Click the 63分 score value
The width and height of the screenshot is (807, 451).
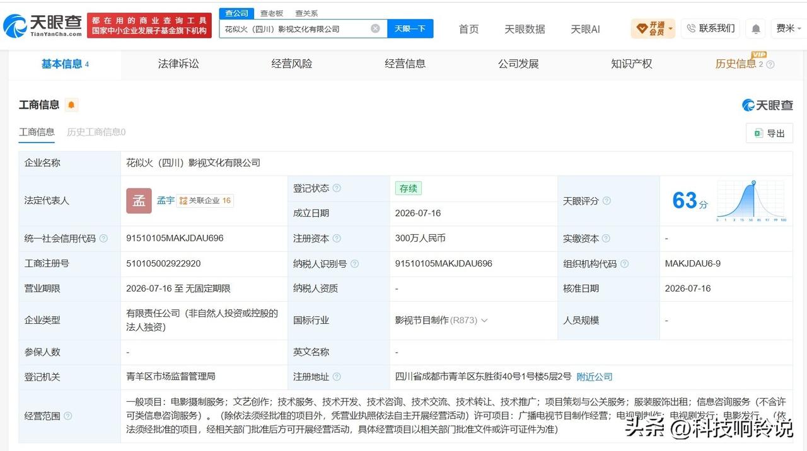coord(690,201)
